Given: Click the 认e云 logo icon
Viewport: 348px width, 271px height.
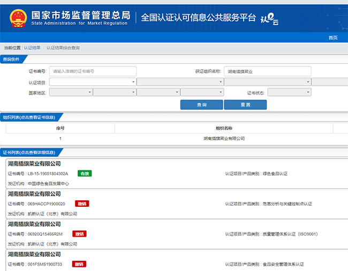Looking at the screenshot, I should [x=269, y=19].
